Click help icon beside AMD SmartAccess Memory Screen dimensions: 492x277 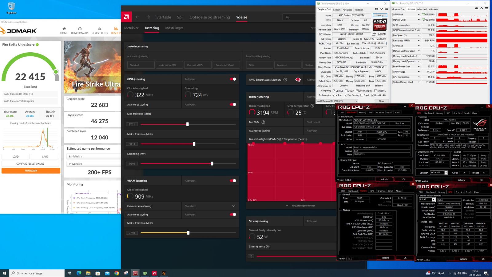pos(285,80)
